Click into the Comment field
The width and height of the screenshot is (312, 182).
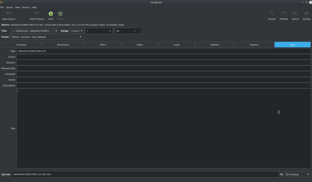pos(164,74)
